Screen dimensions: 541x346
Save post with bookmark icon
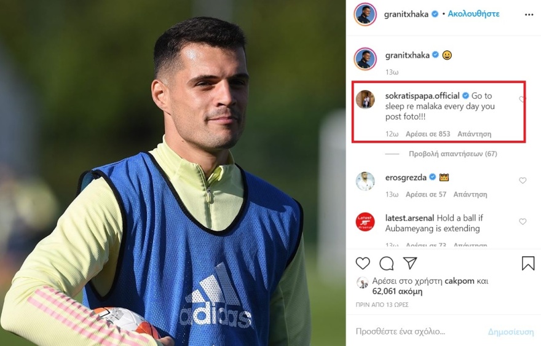528,263
